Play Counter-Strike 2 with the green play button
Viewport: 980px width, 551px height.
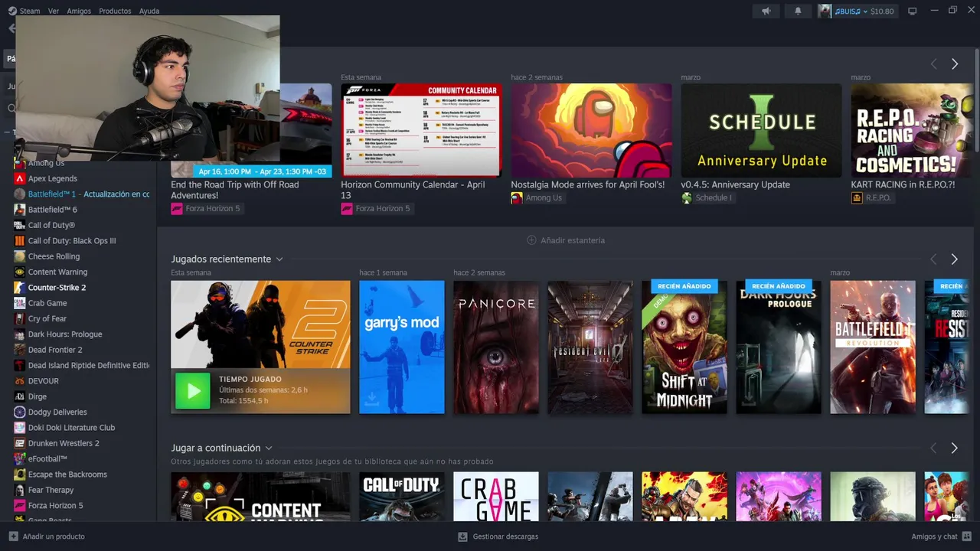[x=192, y=391]
